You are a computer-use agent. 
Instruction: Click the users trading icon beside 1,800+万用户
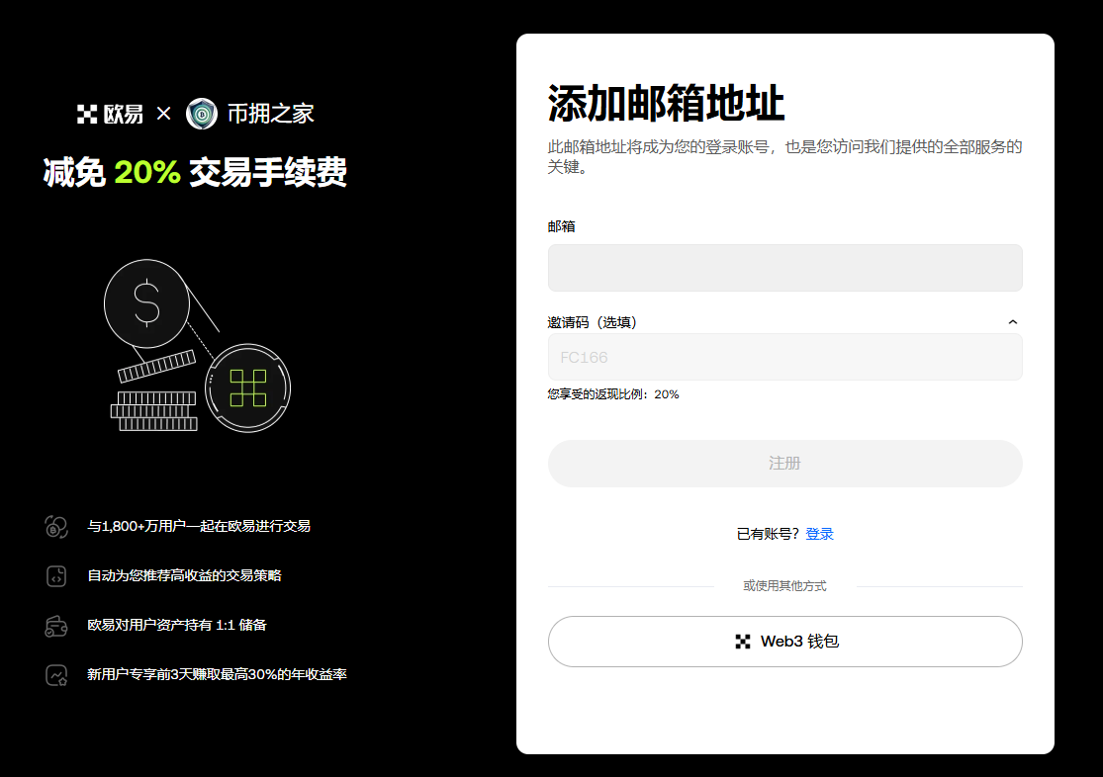(56, 526)
